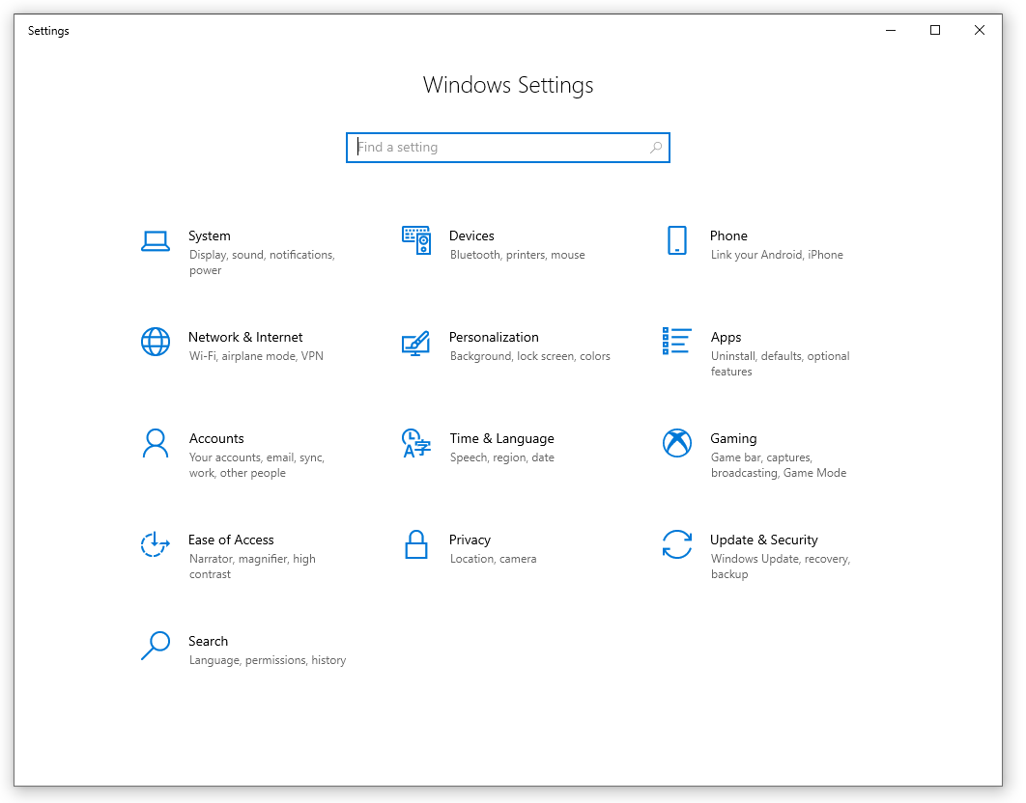Open the Gaming heading label
Viewport: 1026px width, 803px height.
733,438
